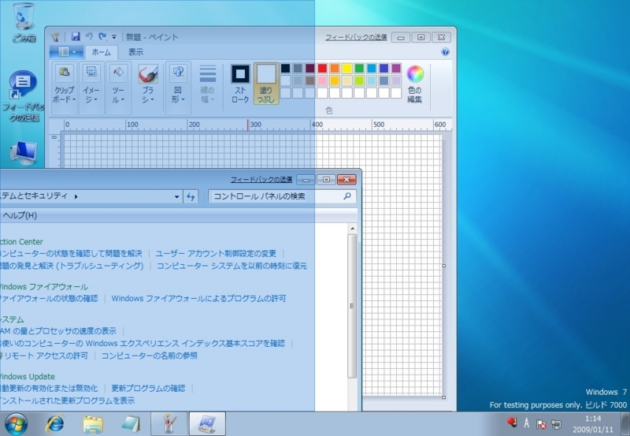The height and width of the screenshot is (436, 630).
Task: Switch to Paint via its taskbar button
Action: (169, 423)
